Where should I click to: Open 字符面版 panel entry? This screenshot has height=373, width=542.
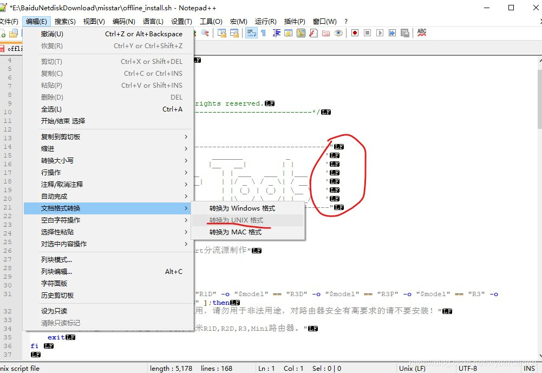point(108,284)
